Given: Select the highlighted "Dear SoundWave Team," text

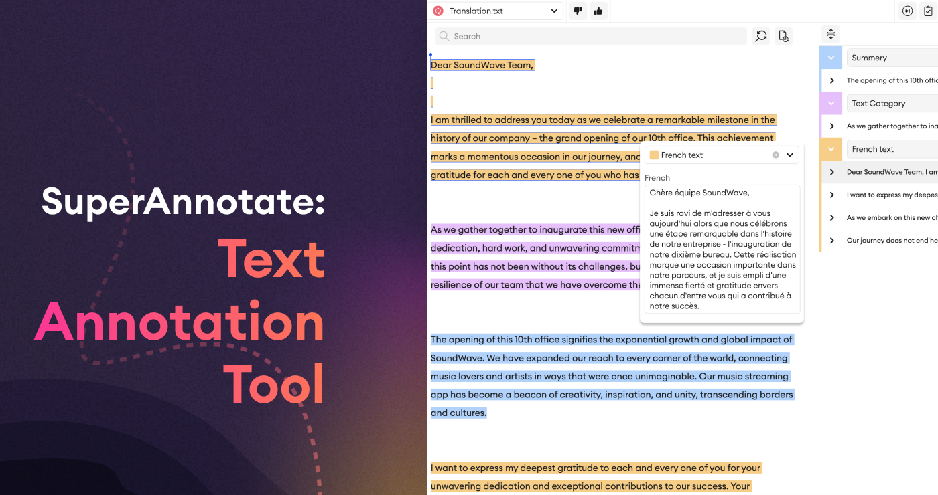Looking at the screenshot, I should pos(482,64).
